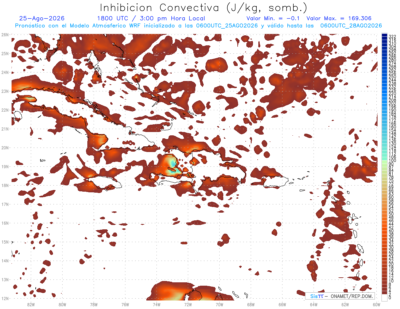Click the 23N latitude label

pos(5,91)
